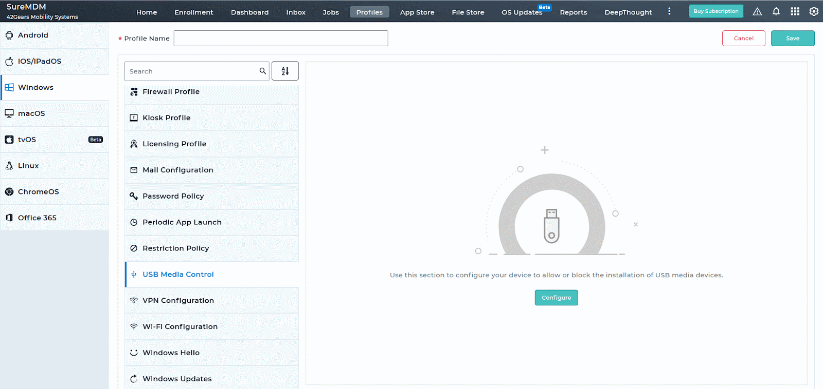Click the Configure button
The width and height of the screenshot is (823, 389).
click(x=557, y=298)
